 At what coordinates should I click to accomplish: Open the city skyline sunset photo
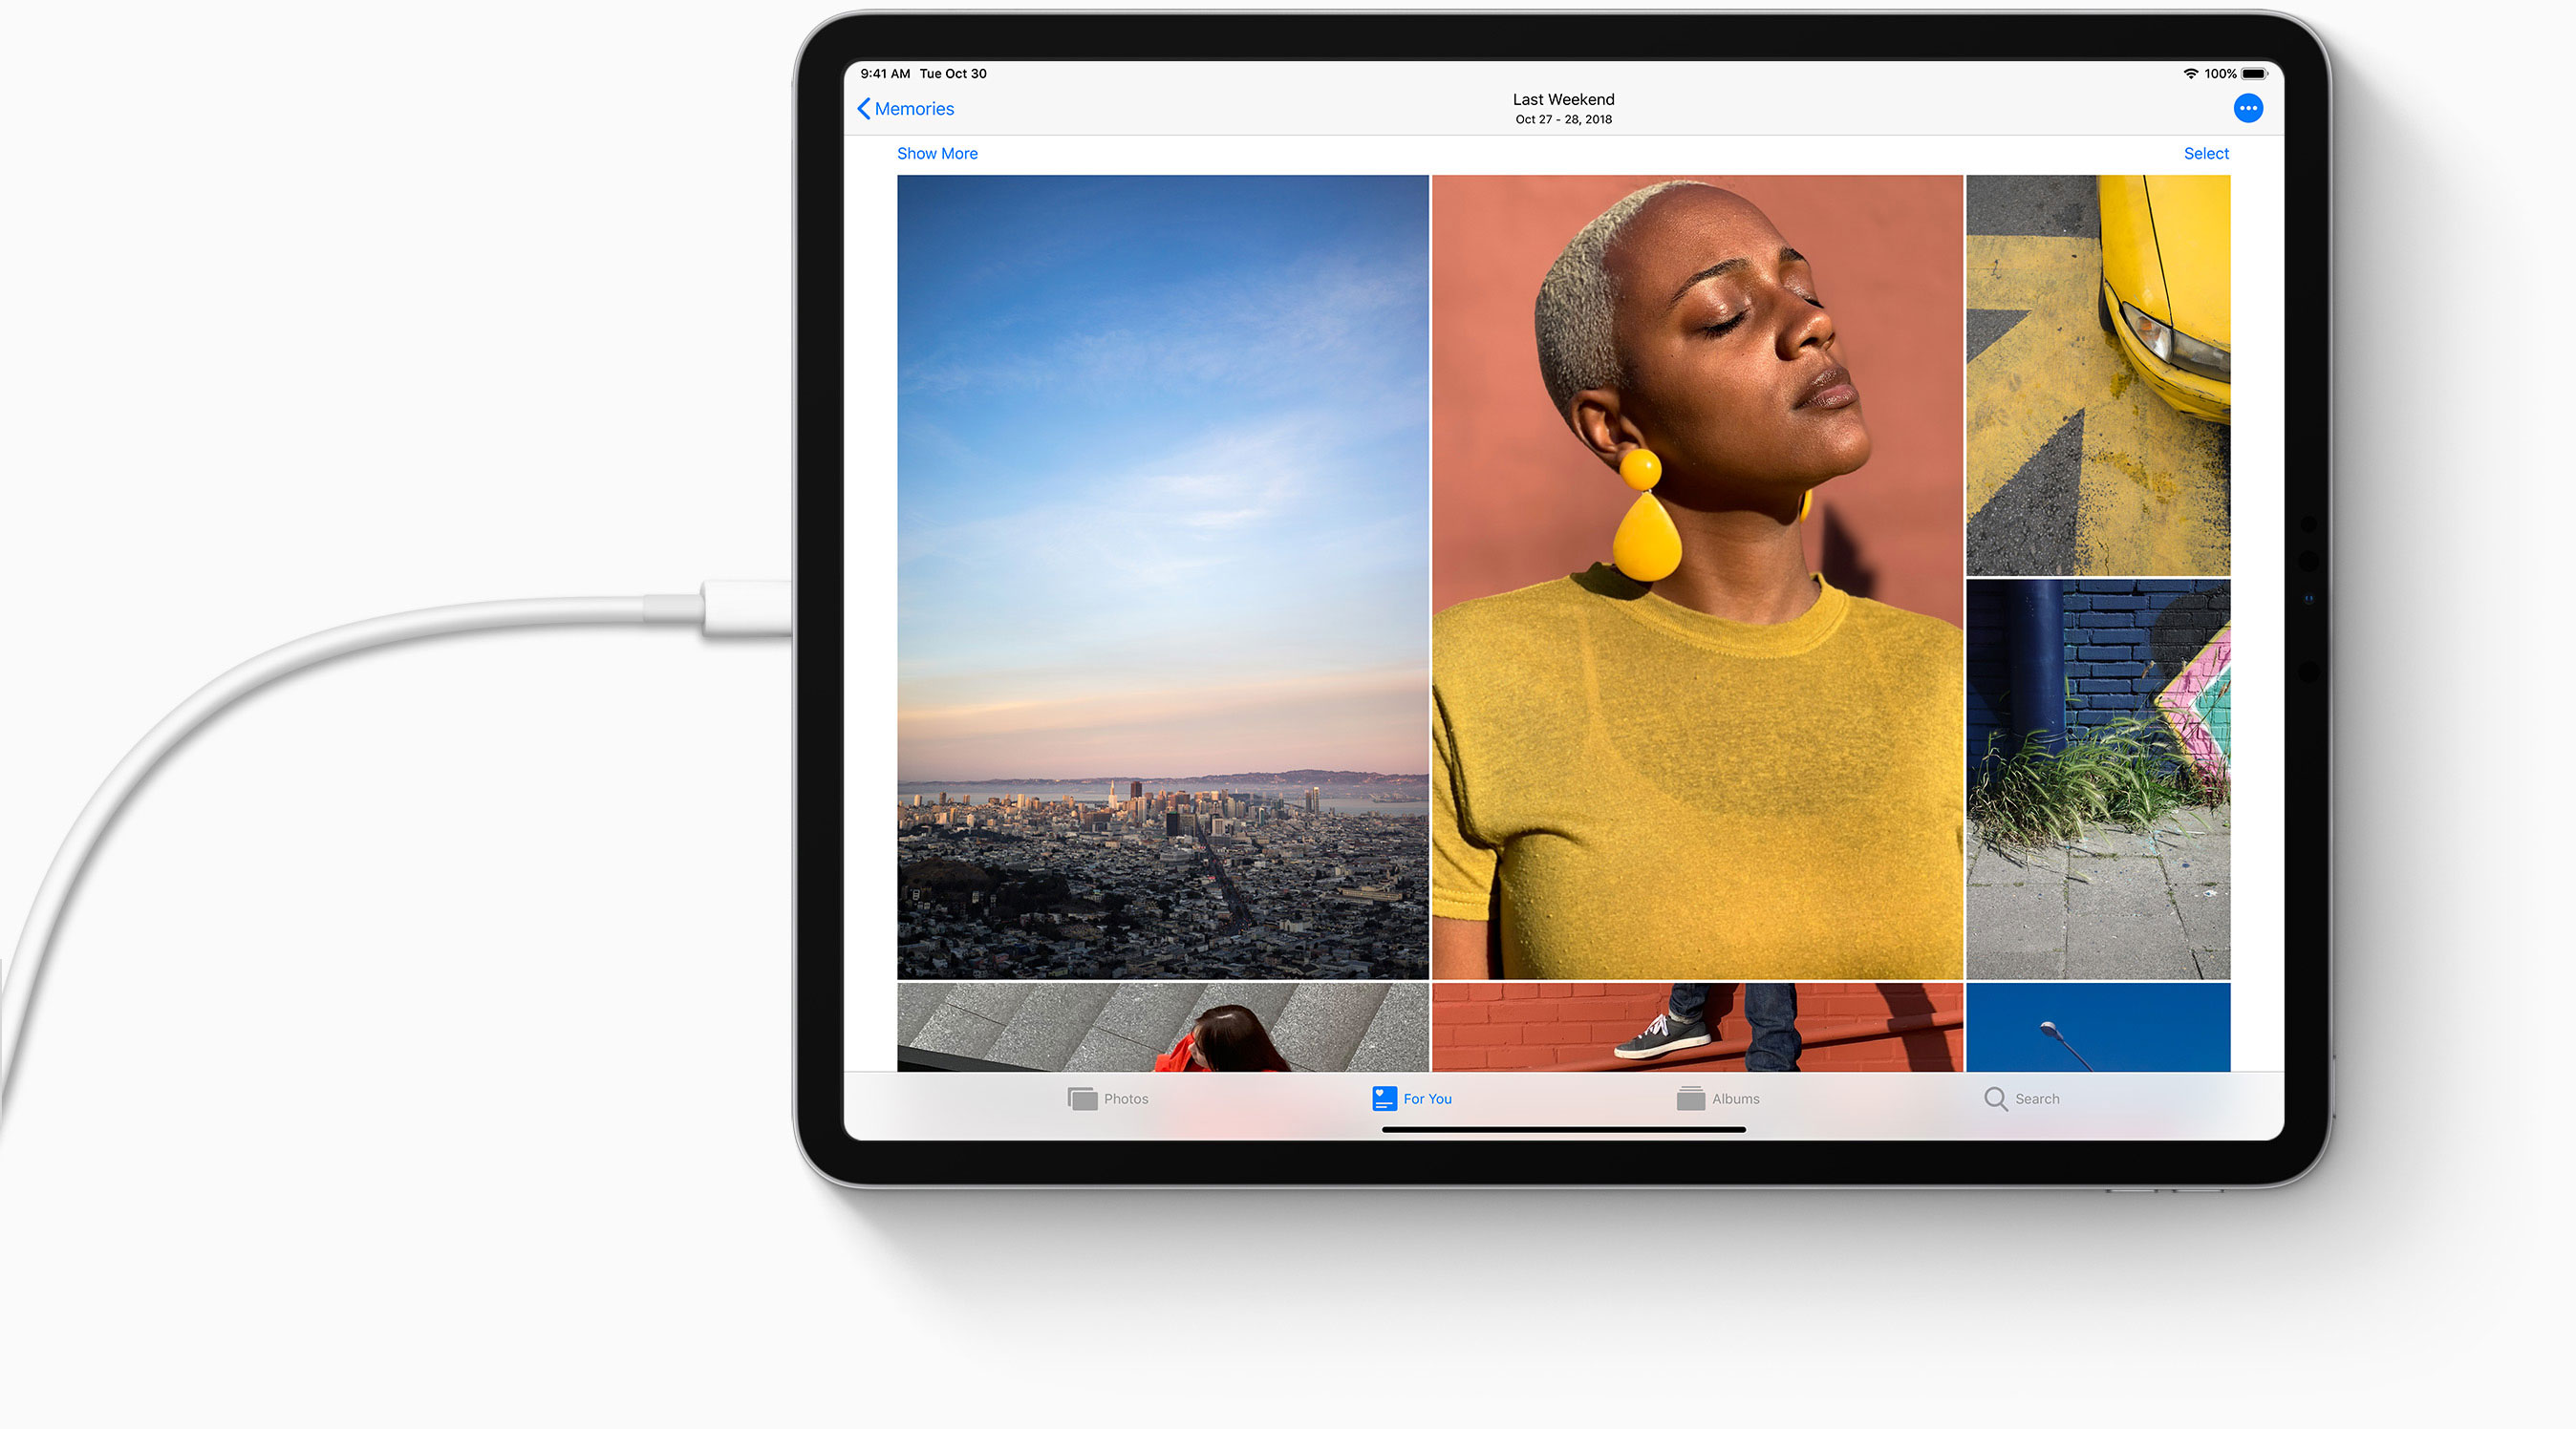pyautogui.click(x=1162, y=577)
